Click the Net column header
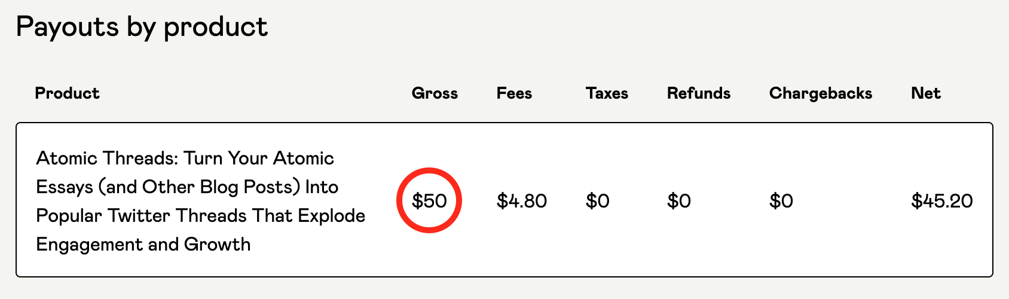1009x299 pixels. (926, 93)
